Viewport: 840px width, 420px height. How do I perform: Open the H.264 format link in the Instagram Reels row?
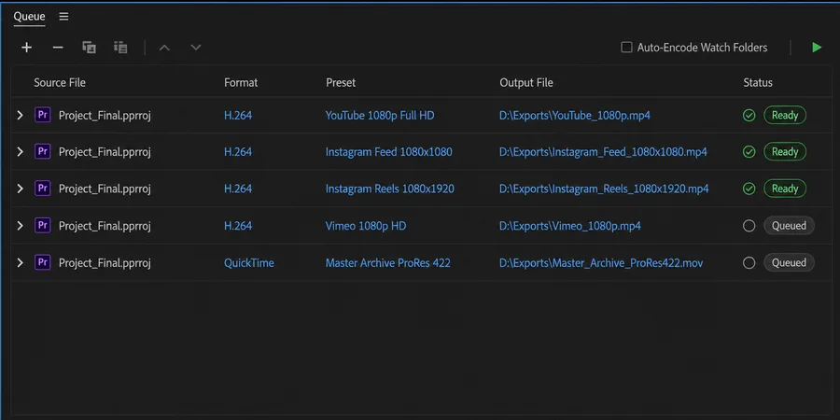(x=238, y=189)
